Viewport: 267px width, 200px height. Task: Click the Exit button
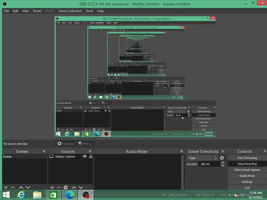[x=247, y=188]
